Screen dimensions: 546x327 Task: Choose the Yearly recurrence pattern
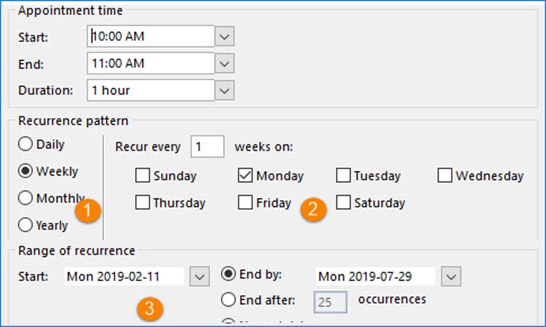[x=25, y=225]
